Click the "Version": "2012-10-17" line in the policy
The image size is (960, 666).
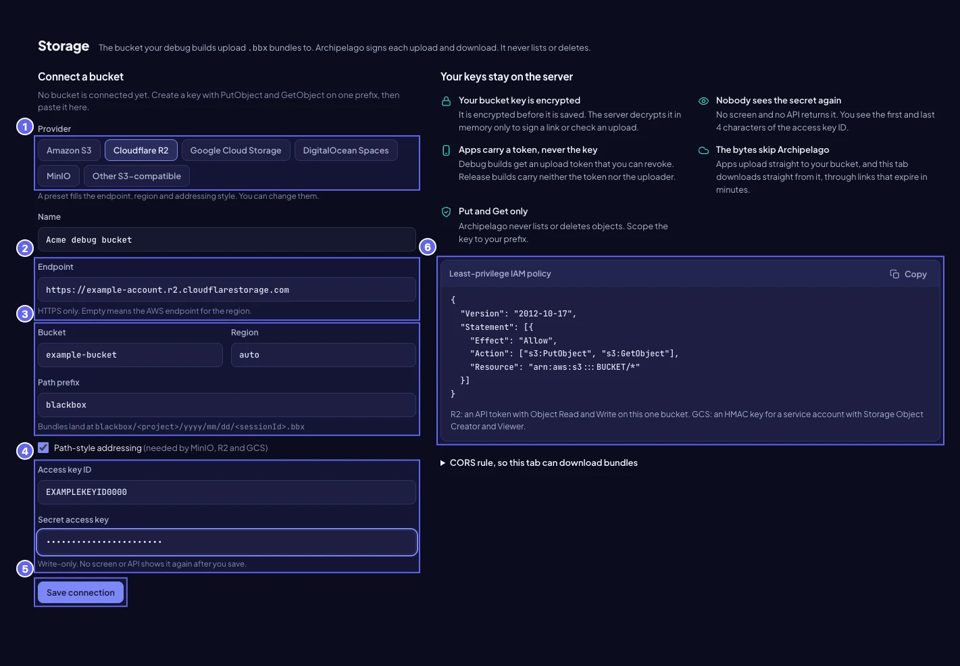coord(518,314)
